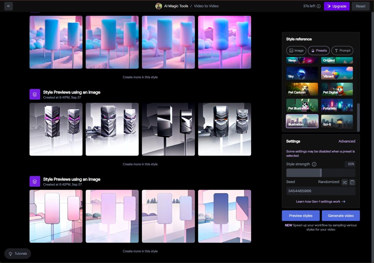
Task: Copy the seed value using the copy icon
Action: click(x=352, y=182)
